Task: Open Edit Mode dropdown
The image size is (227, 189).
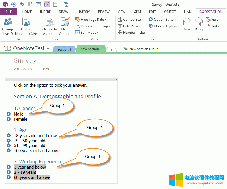Action: (x=87, y=32)
